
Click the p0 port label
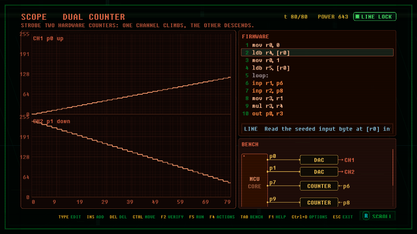point(273,156)
